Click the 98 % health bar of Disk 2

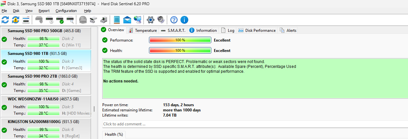[x=43, y=39]
